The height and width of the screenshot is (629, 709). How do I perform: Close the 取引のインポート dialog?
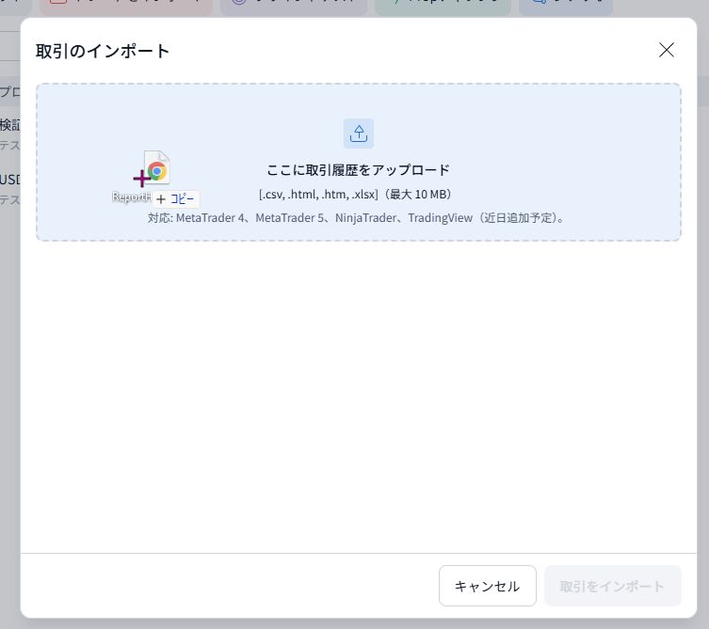pyautogui.click(x=667, y=50)
